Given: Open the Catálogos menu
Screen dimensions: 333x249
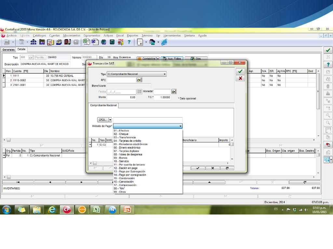Looking at the screenshot, I should point(39,36).
